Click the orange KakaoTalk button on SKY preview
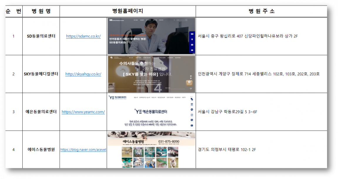 point(189,83)
